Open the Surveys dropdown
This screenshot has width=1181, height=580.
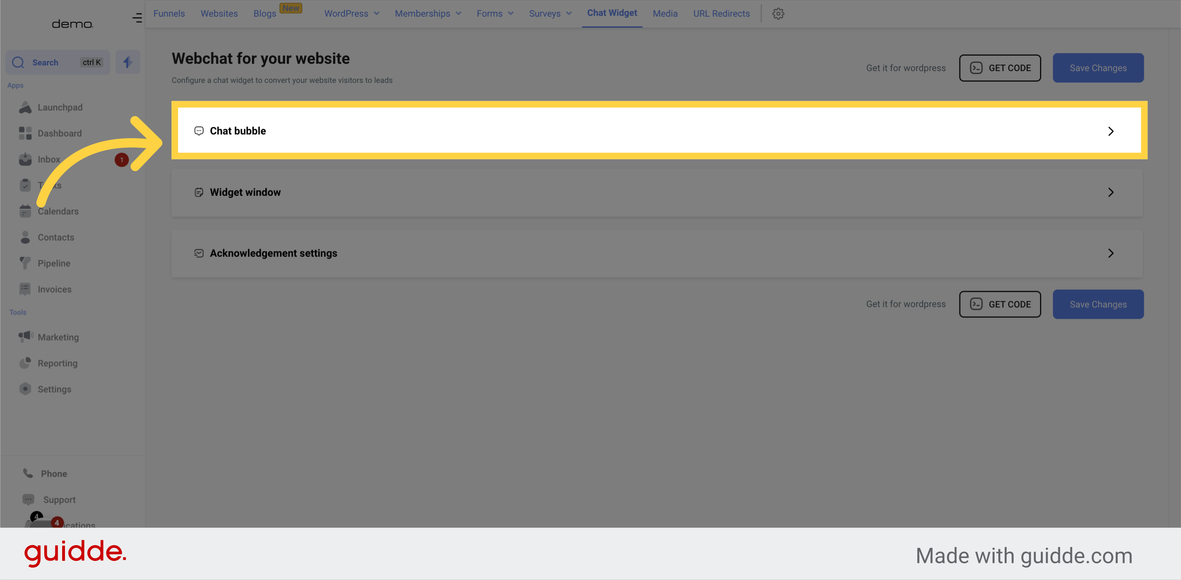coord(550,13)
